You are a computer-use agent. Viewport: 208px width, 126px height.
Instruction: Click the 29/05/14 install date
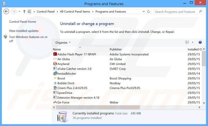pyautogui.click(x=194, y=74)
